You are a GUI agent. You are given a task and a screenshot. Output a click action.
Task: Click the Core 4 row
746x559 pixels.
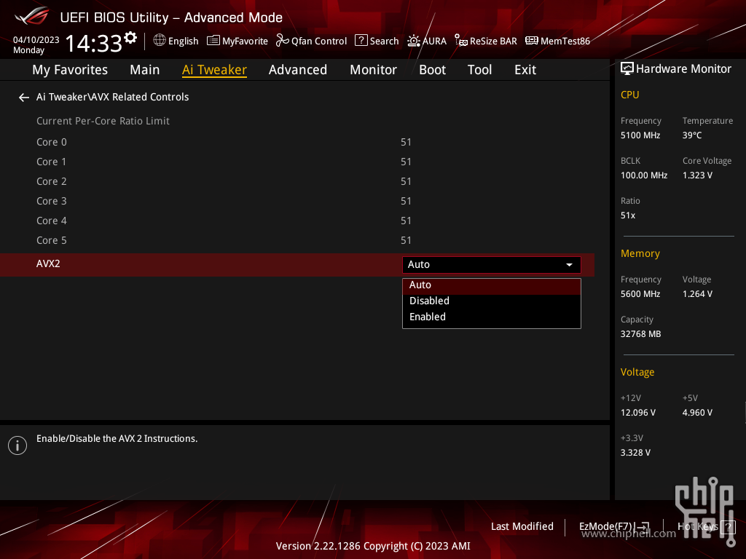297,221
